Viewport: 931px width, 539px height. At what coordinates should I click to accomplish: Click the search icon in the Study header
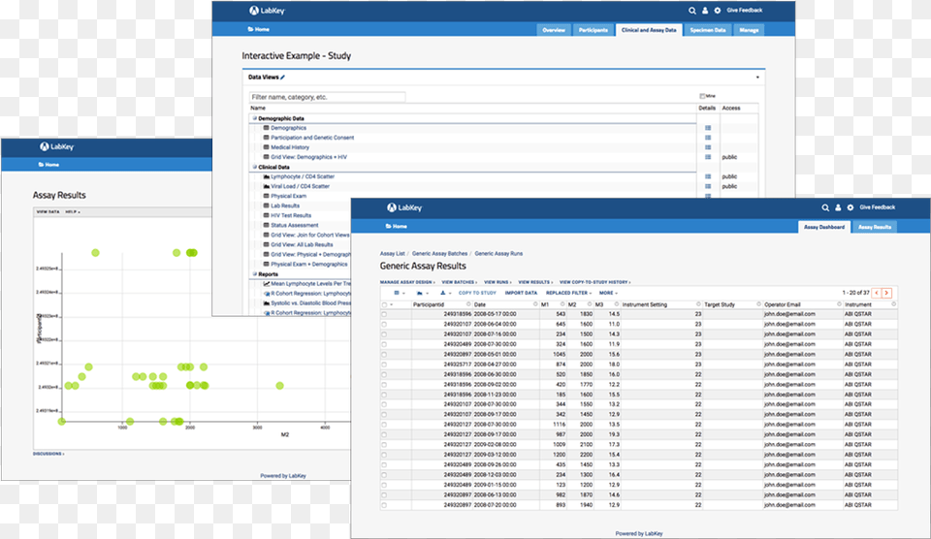[692, 11]
